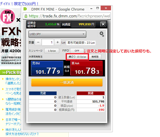Click the blue Bid 101.779 sell button
This screenshot has height=137, width=160.
[47, 68]
